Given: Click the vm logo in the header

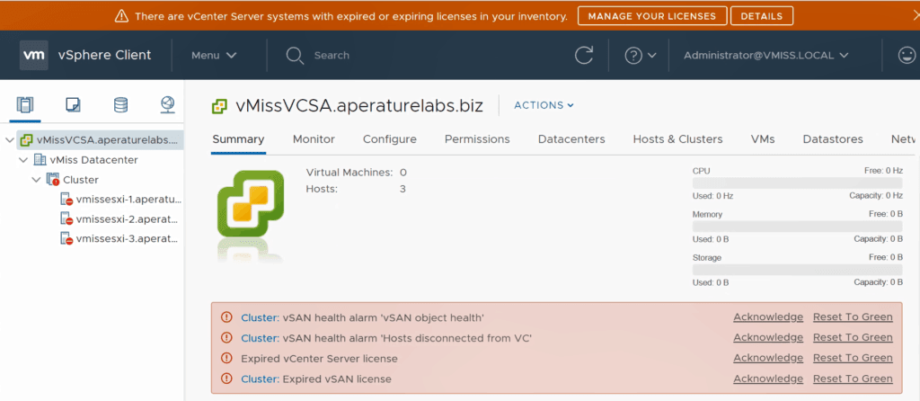Looking at the screenshot, I should click(x=34, y=55).
